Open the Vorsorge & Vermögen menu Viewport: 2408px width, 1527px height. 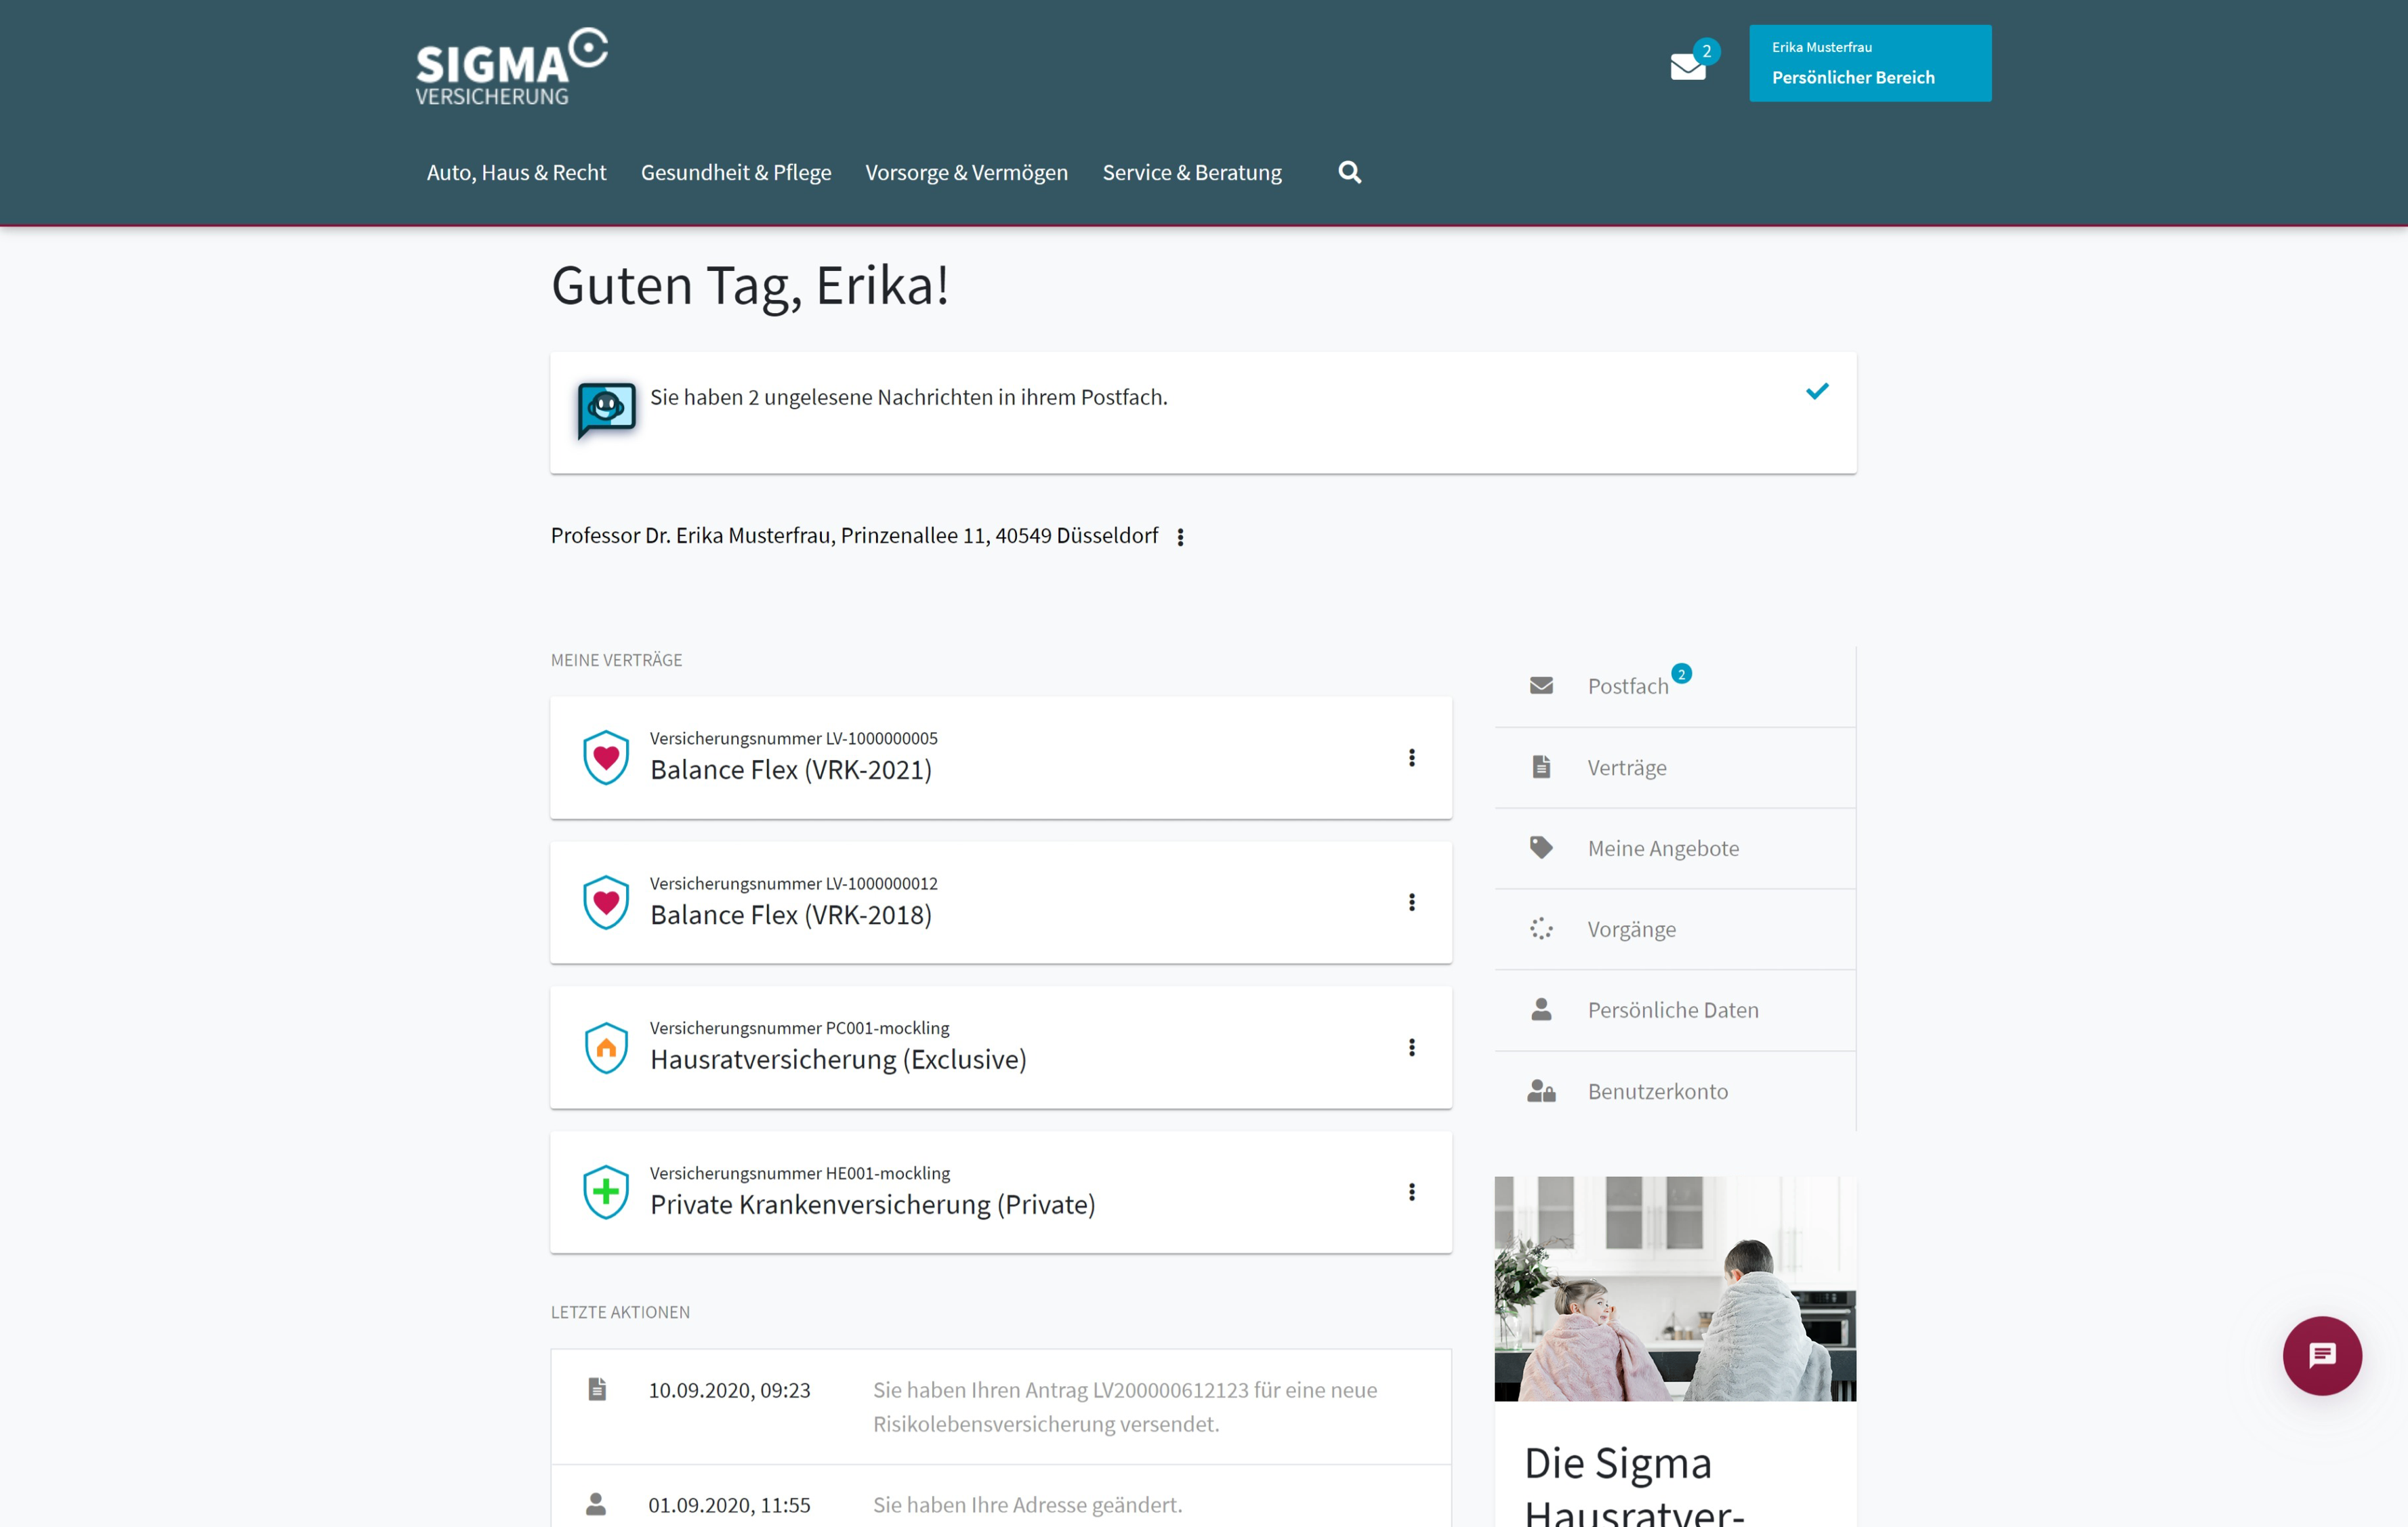[966, 172]
